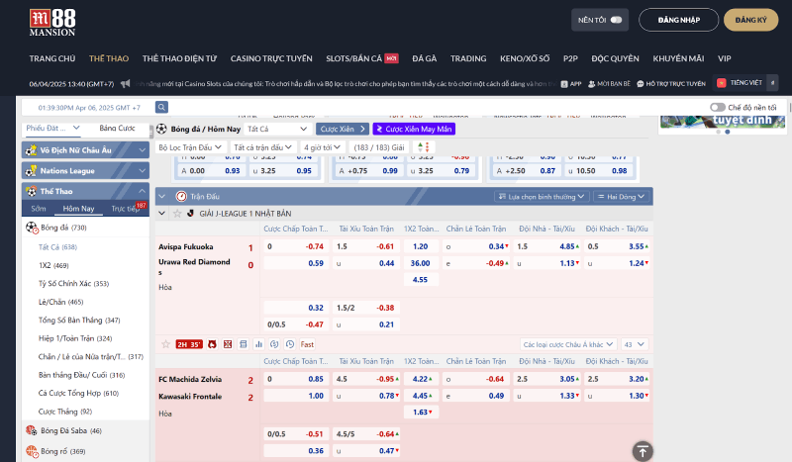Open the APP download link
This screenshot has width=792, height=462.
(x=571, y=84)
